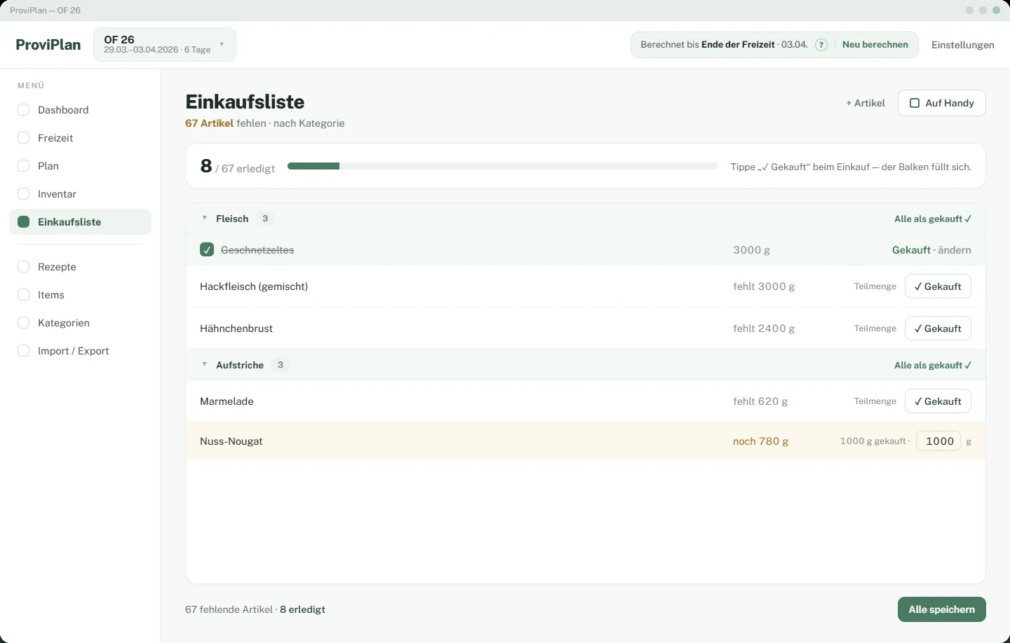Select the Einkaufsliste menu item
Viewport: 1010px width, 643px height.
(80, 222)
